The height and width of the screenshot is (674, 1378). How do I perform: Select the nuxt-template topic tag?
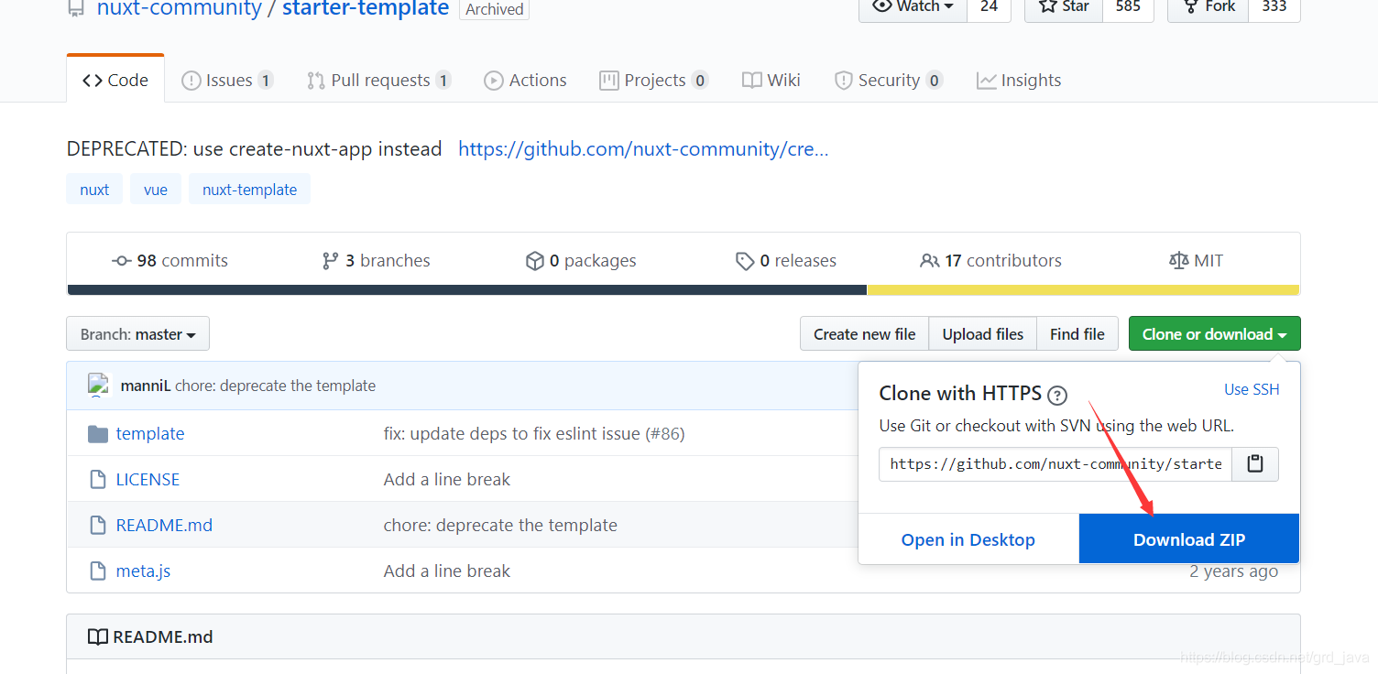click(249, 190)
